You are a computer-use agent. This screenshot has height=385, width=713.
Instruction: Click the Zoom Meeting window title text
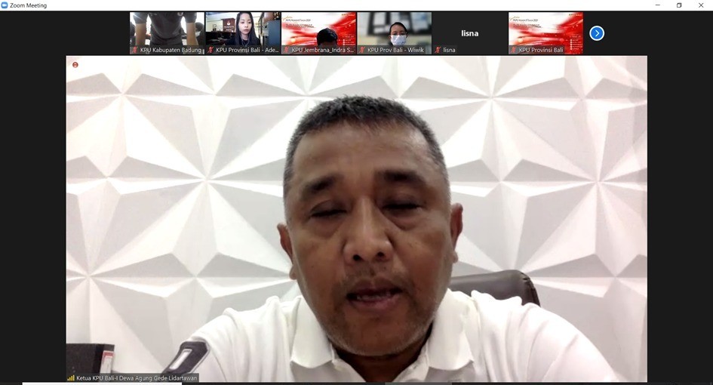coord(28,5)
